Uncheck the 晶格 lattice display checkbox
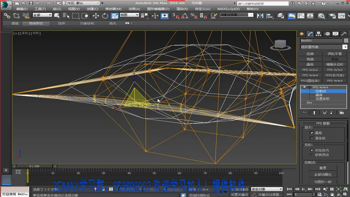The width and height of the screenshot is (350, 197). 312,133
